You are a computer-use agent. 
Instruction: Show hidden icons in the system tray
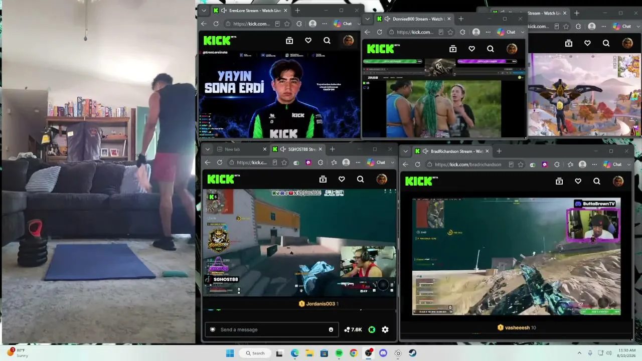(579, 353)
